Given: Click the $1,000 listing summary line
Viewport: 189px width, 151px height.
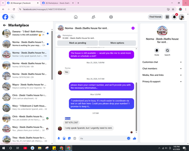Looking at the screenshot, I should coord(79,38).
